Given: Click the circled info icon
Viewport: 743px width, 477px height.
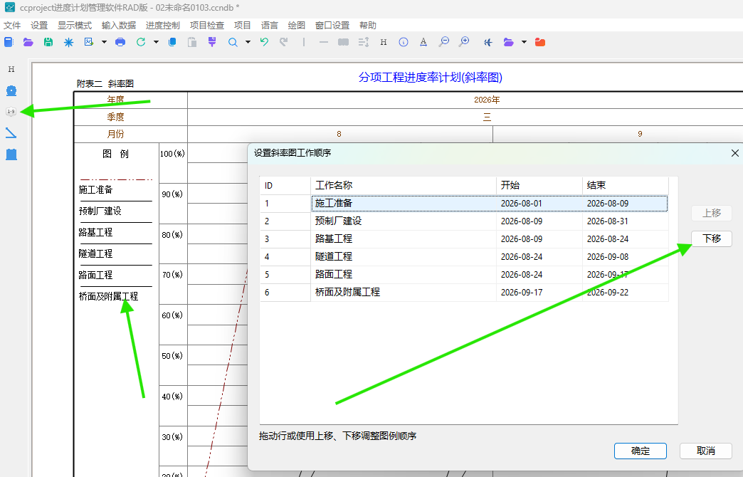Looking at the screenshot, I should tap(404, 42).
